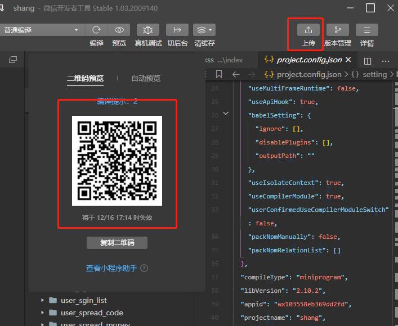Click the "wx103558eb369dd2fd" appid value
Image resolution: width=398 pixels, height=326 pixels.
(311, 304)
